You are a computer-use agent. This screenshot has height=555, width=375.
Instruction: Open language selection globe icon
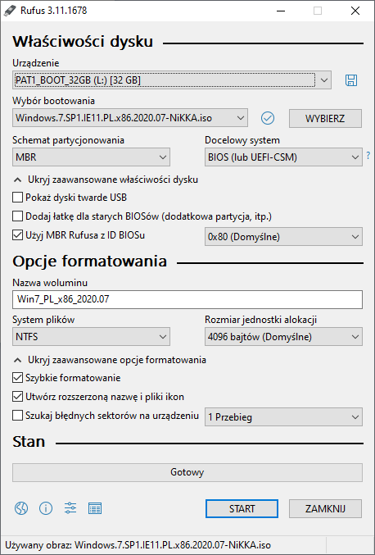point(21,508)
